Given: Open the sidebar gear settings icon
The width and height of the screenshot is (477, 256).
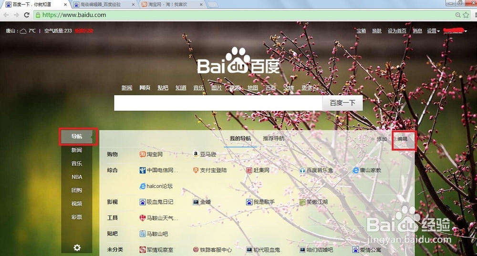Looking at the screenshot, I should (x=77, y=248).
